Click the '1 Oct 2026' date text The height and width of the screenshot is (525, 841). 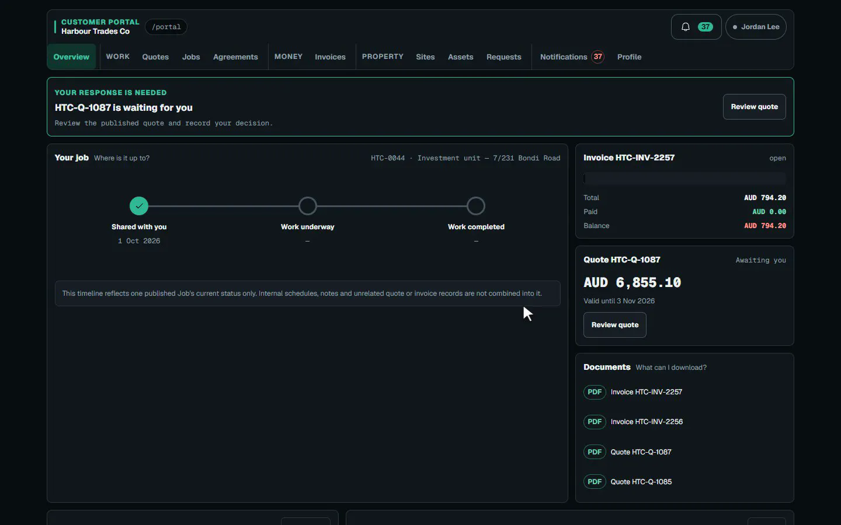(139, 241)
